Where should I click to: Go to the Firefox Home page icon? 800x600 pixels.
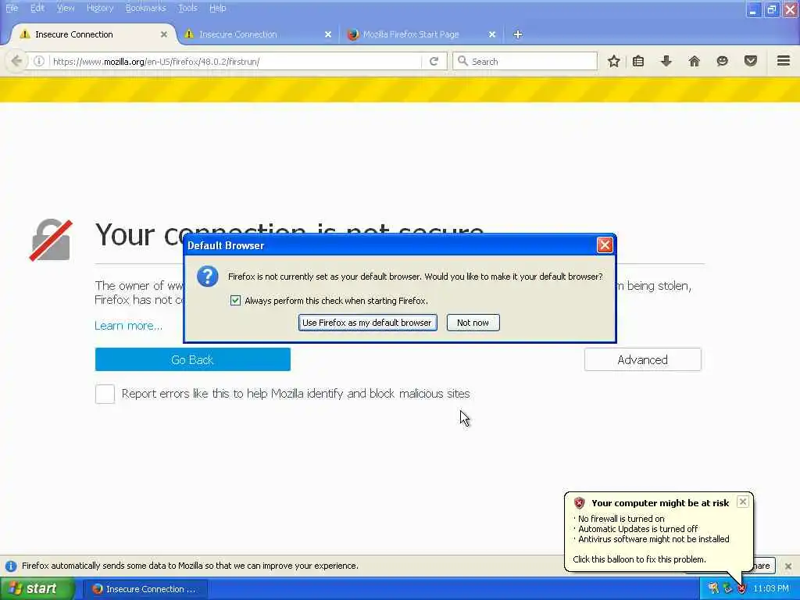(694, 61)
